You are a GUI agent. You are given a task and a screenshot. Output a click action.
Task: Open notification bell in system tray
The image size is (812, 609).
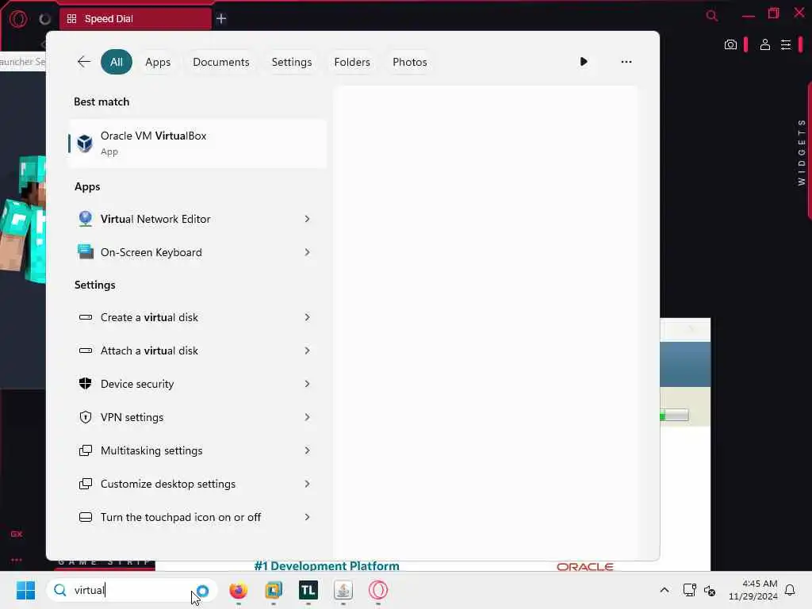point(790,590)
